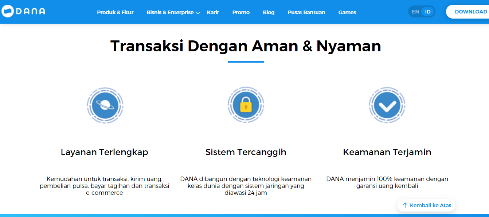Click the Sistem Tercanggih heading
The image size is (489, 217).
coord(246,152)
